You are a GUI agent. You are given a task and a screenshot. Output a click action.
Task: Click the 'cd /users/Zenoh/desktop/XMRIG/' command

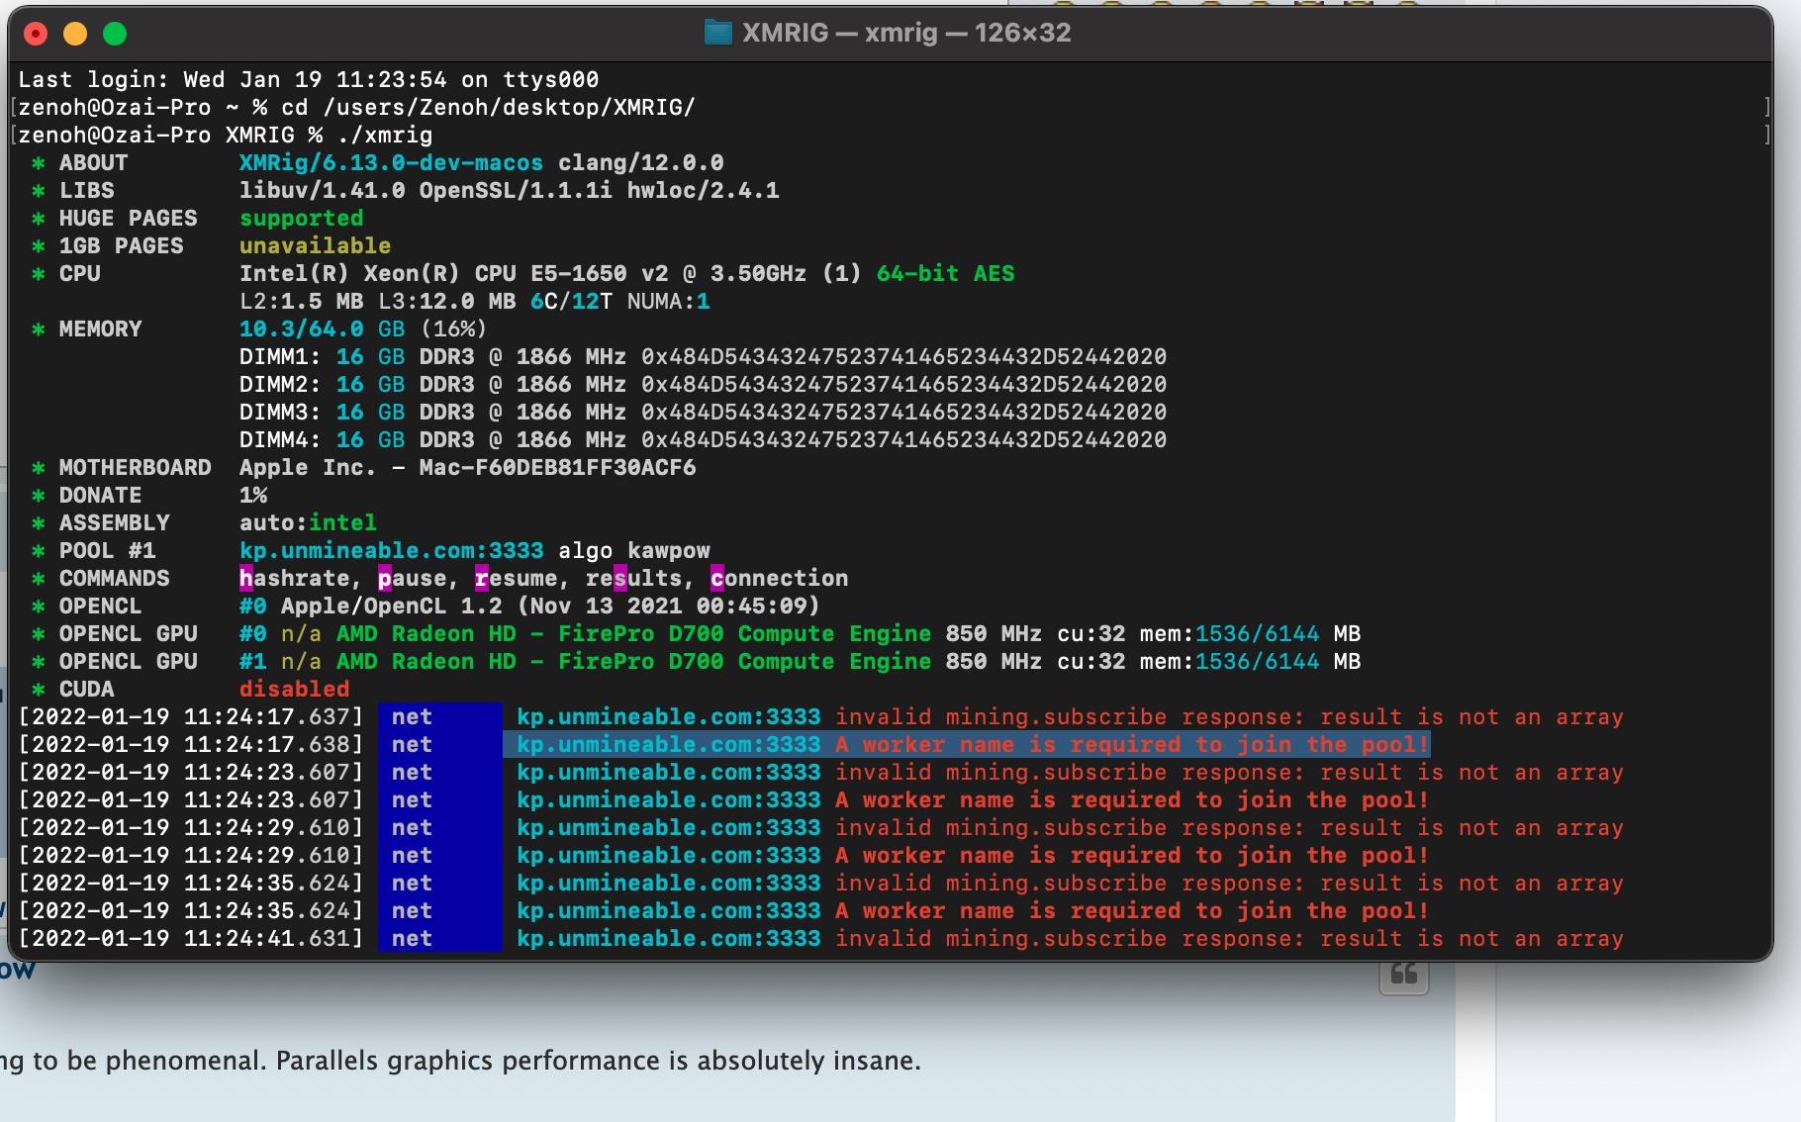coord(488,107)
